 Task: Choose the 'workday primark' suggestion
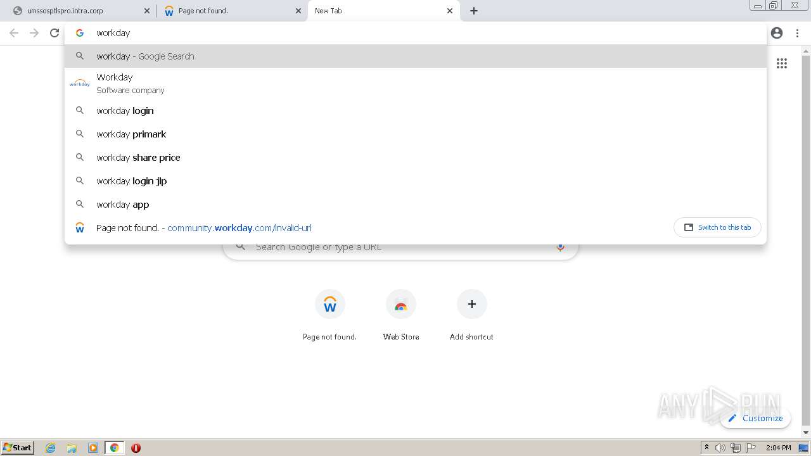coord(416,134)
